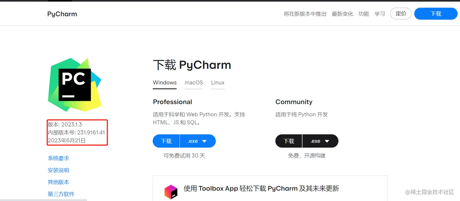
Task: Expand the Community .exe format dropdown
Action: point(320,141)
